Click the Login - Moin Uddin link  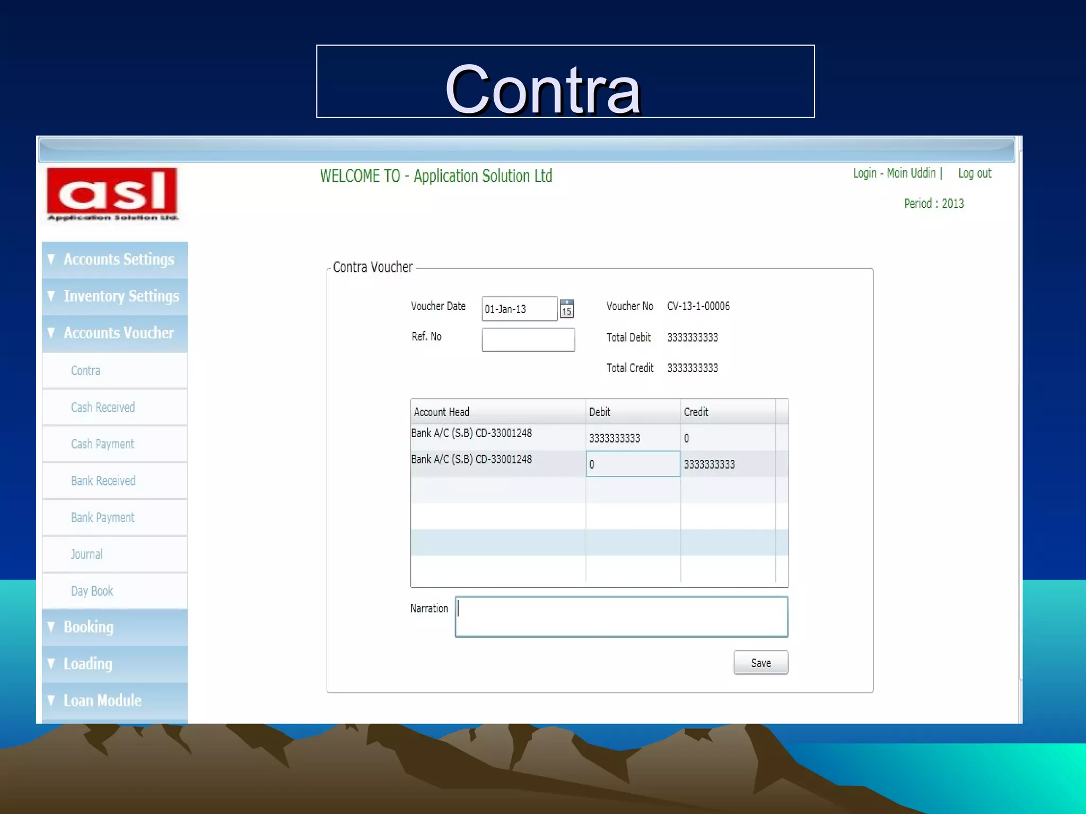click(895, 173)
